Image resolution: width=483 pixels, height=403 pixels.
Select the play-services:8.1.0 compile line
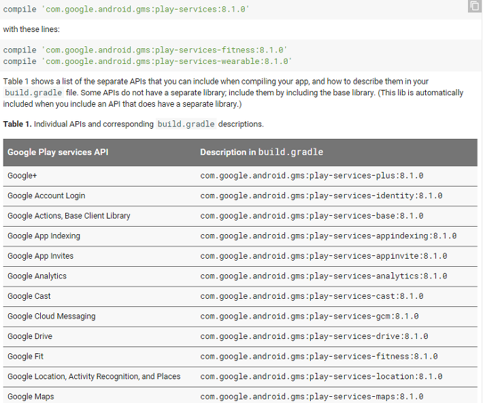click(x=126, y=10)
